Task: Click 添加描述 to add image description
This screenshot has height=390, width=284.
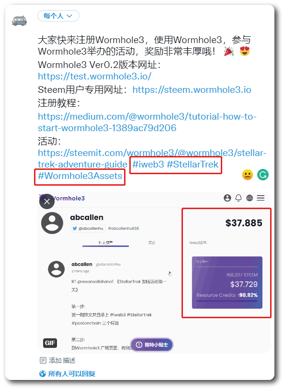Action: [58, 360]
